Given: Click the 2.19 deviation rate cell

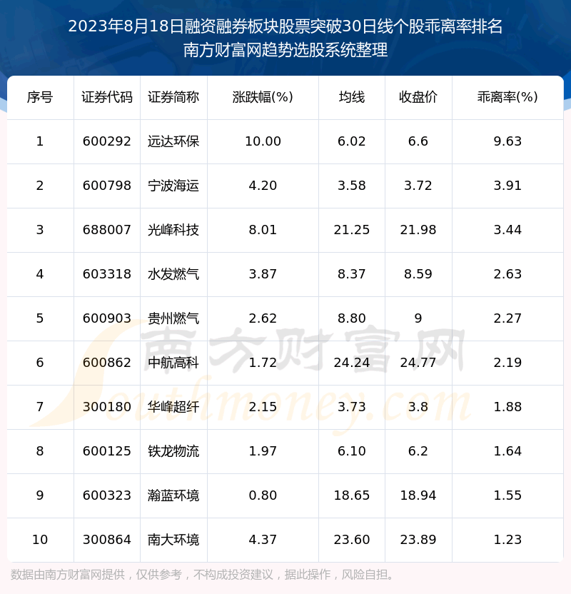Looking at the screenshot, I should tap(507, 363).
